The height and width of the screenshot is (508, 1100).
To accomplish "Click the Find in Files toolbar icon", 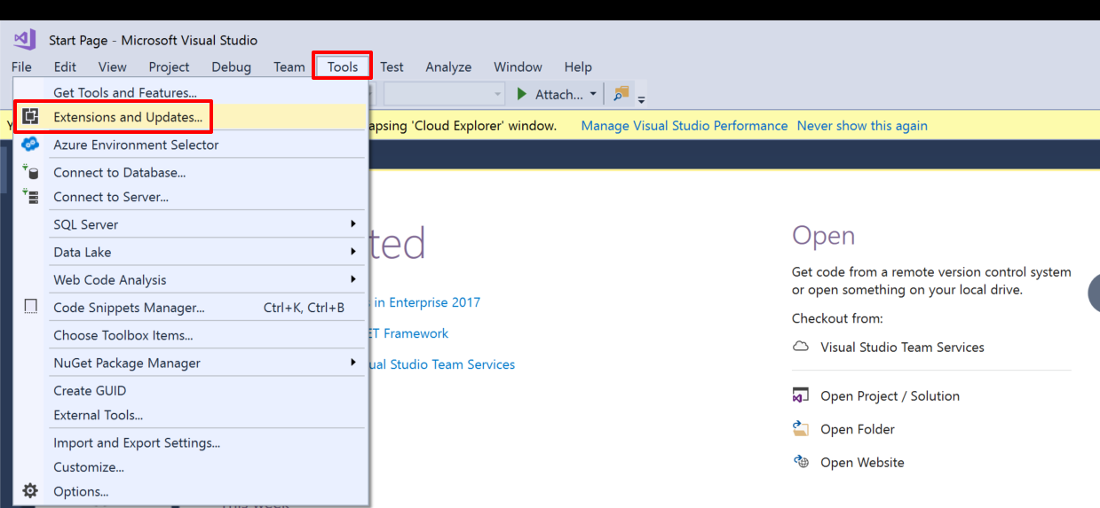I will point(621,94).
